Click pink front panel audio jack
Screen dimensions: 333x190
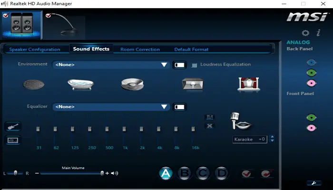[x=311, y=128]
